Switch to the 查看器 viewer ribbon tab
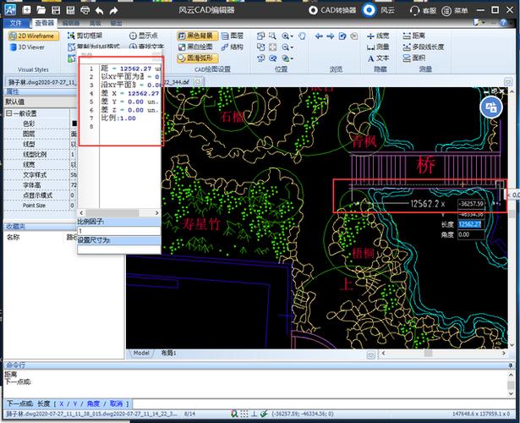This screenshot has width=520, height=423. pyautogui.click(x=46, y=23)
